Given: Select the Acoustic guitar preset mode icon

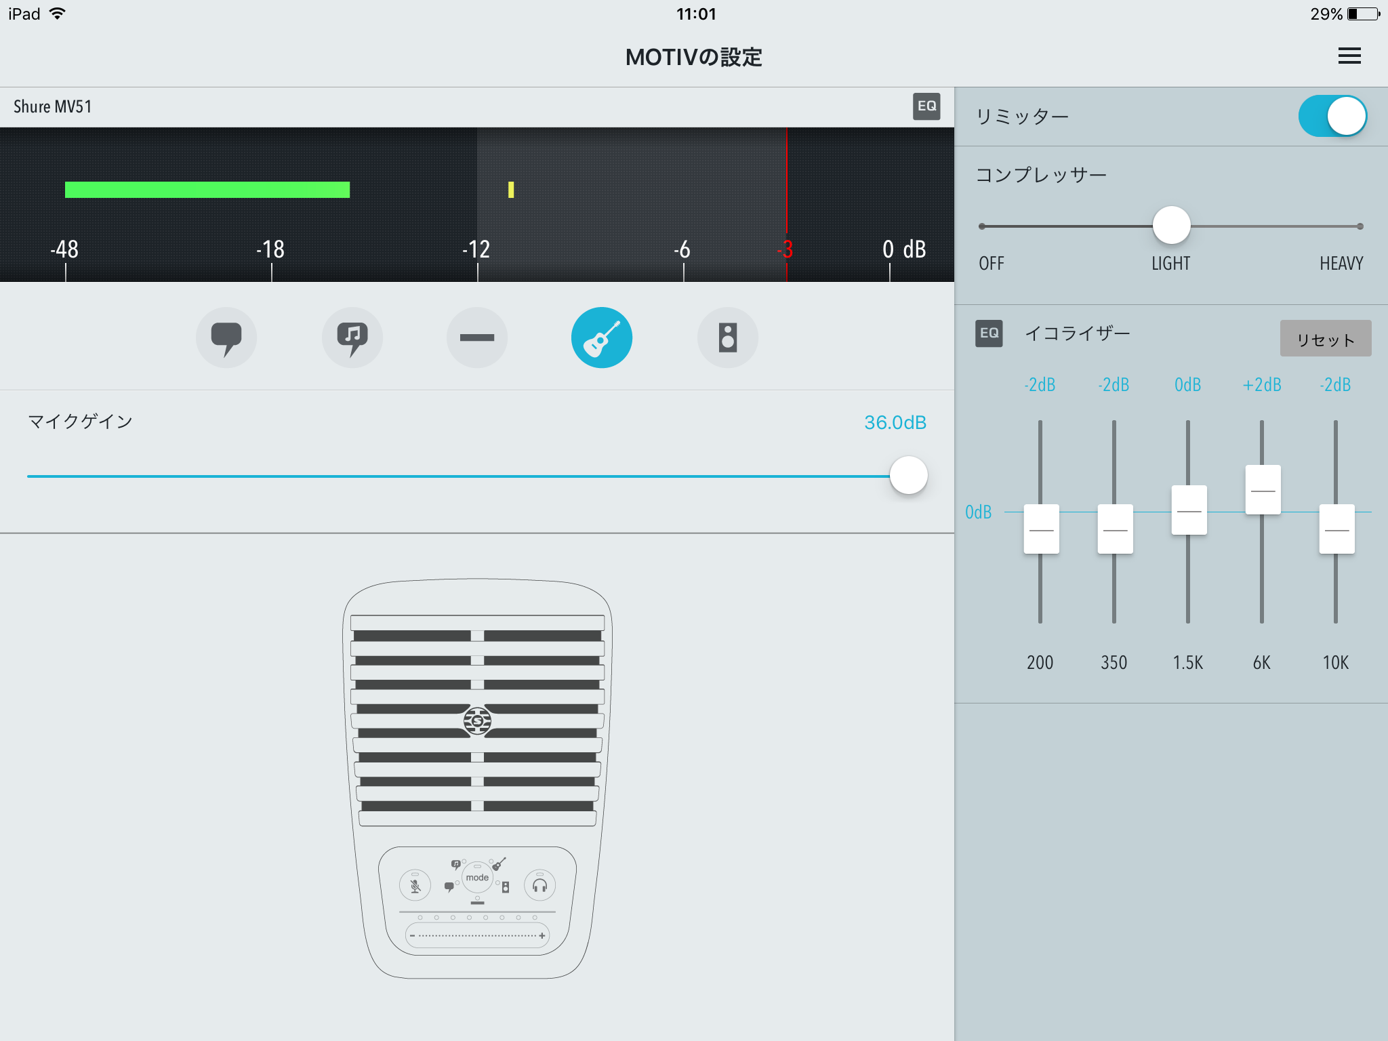Looking at the screenshot, I should pyautogui.click(x=602, y=338).
